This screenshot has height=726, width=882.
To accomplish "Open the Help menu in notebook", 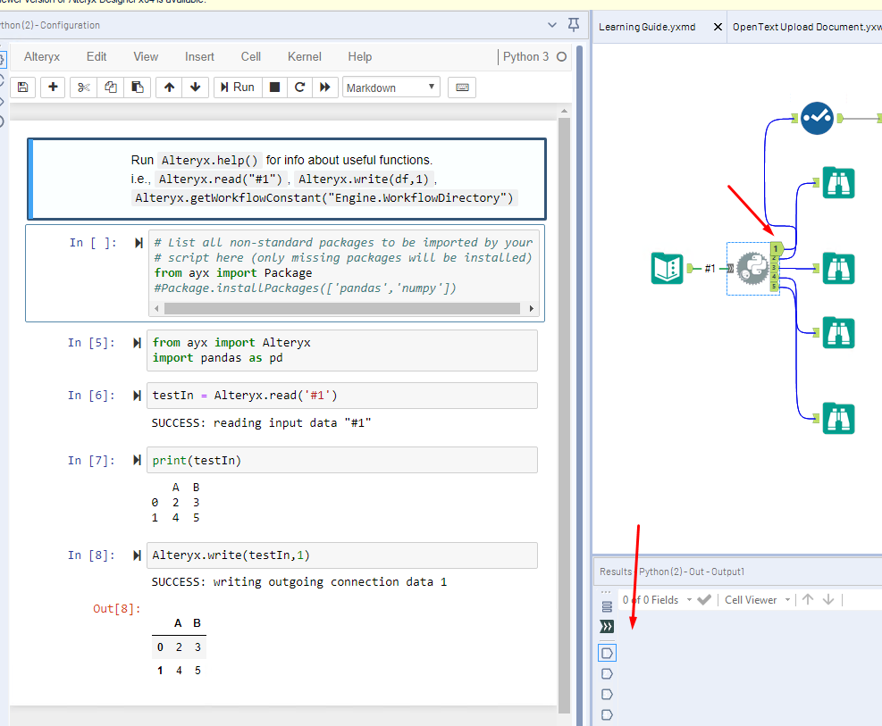I will (360, 57).
